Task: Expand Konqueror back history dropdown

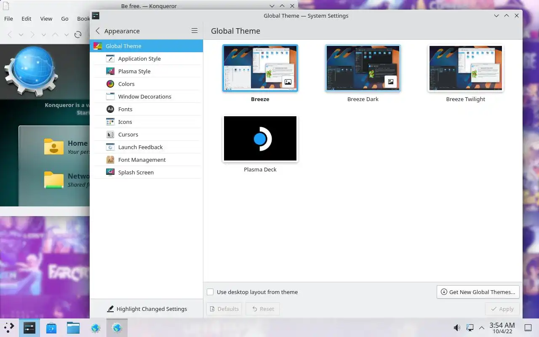Action: (21, 35)
